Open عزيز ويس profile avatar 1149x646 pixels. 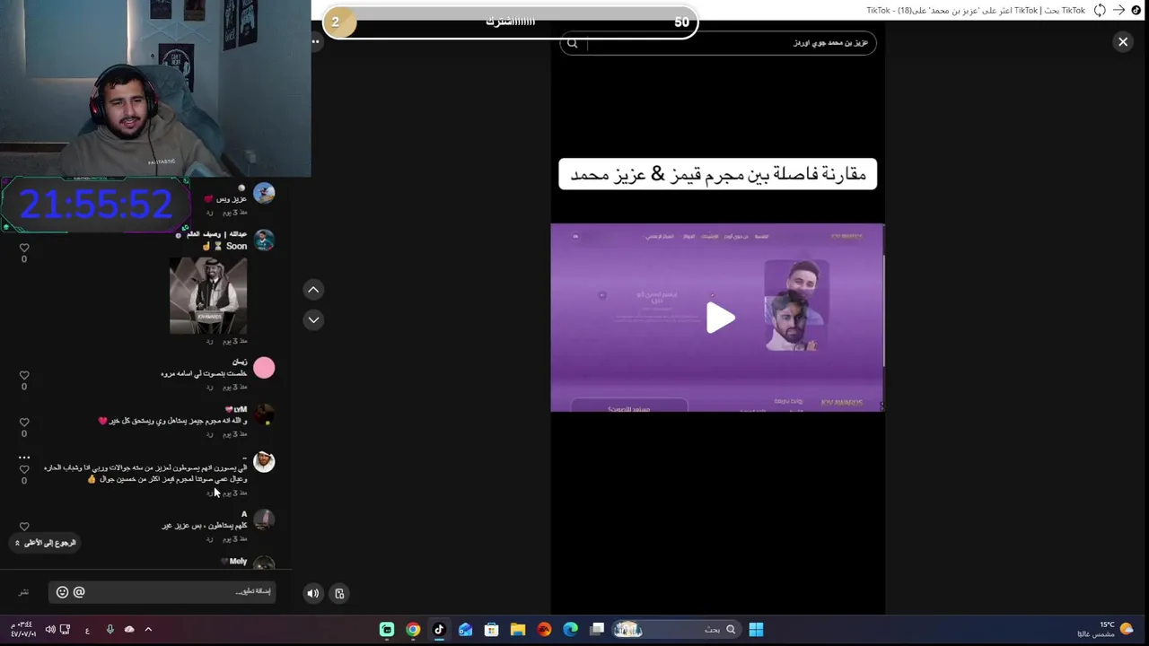(x=264, y=194)
